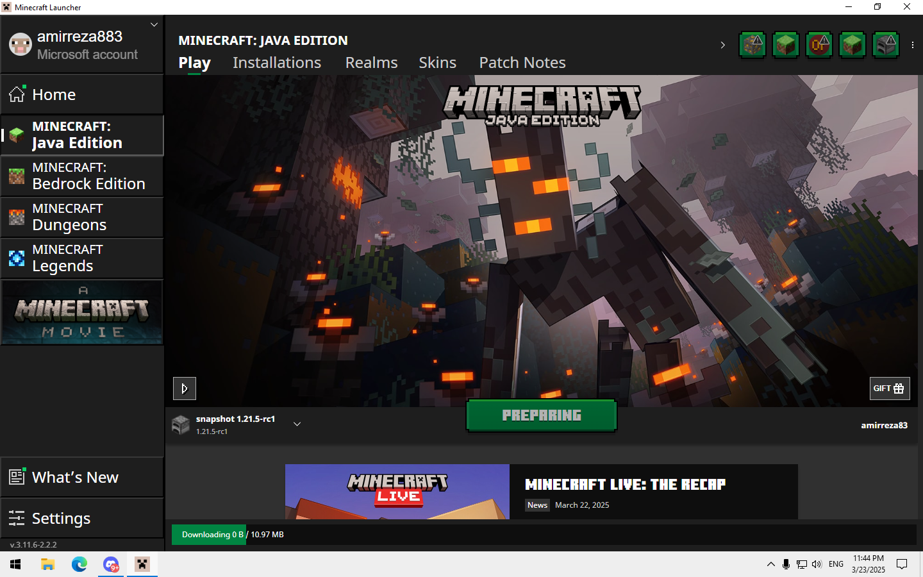
Task: Open Discord from the taskbar
Action: pos(111,564)
